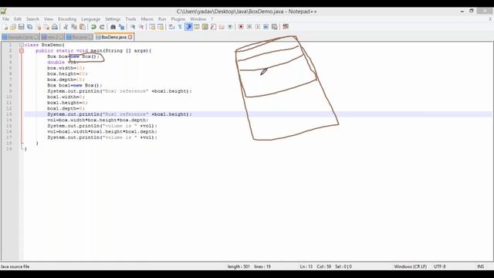Viewport: 494px width, 278px height.
Task: Switch to the Box.java tab
Action: pyautogui.click(x=80, y=37)
